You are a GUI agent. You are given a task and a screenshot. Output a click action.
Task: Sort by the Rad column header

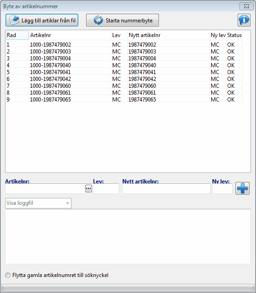pos(17,35)
